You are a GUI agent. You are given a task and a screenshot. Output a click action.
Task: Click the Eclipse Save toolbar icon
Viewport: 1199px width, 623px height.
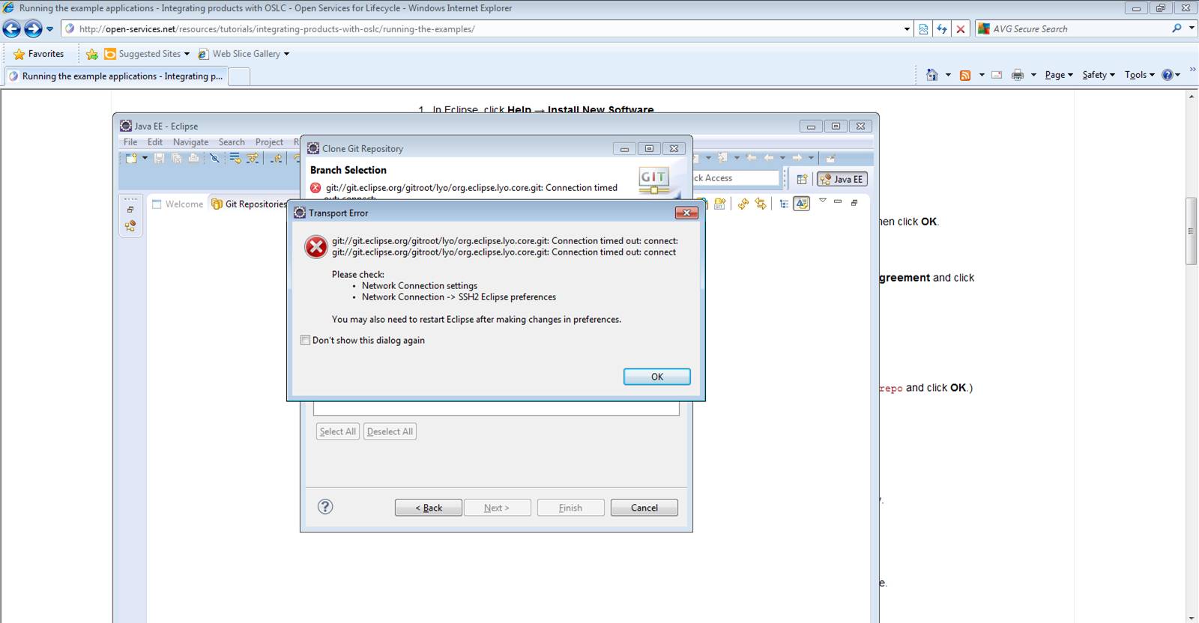point(159,158)
